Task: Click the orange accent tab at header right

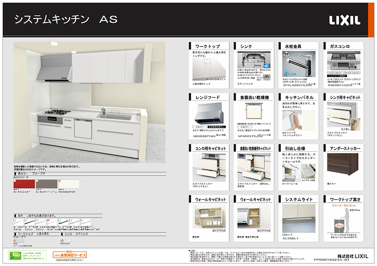Action: [x=371, y=20]
